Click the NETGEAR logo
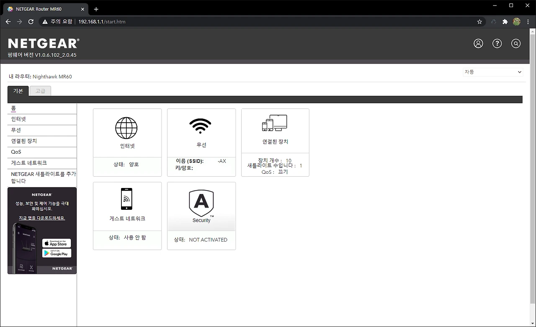The image size is (536, 327). click(43, 42)
